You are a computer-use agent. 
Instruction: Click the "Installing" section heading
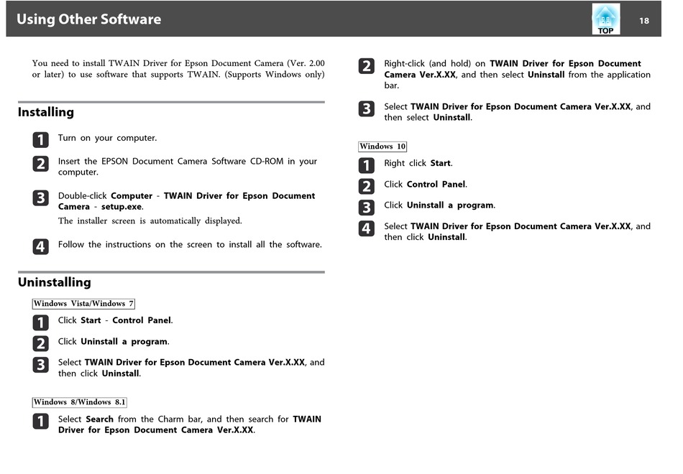point(46,112)
